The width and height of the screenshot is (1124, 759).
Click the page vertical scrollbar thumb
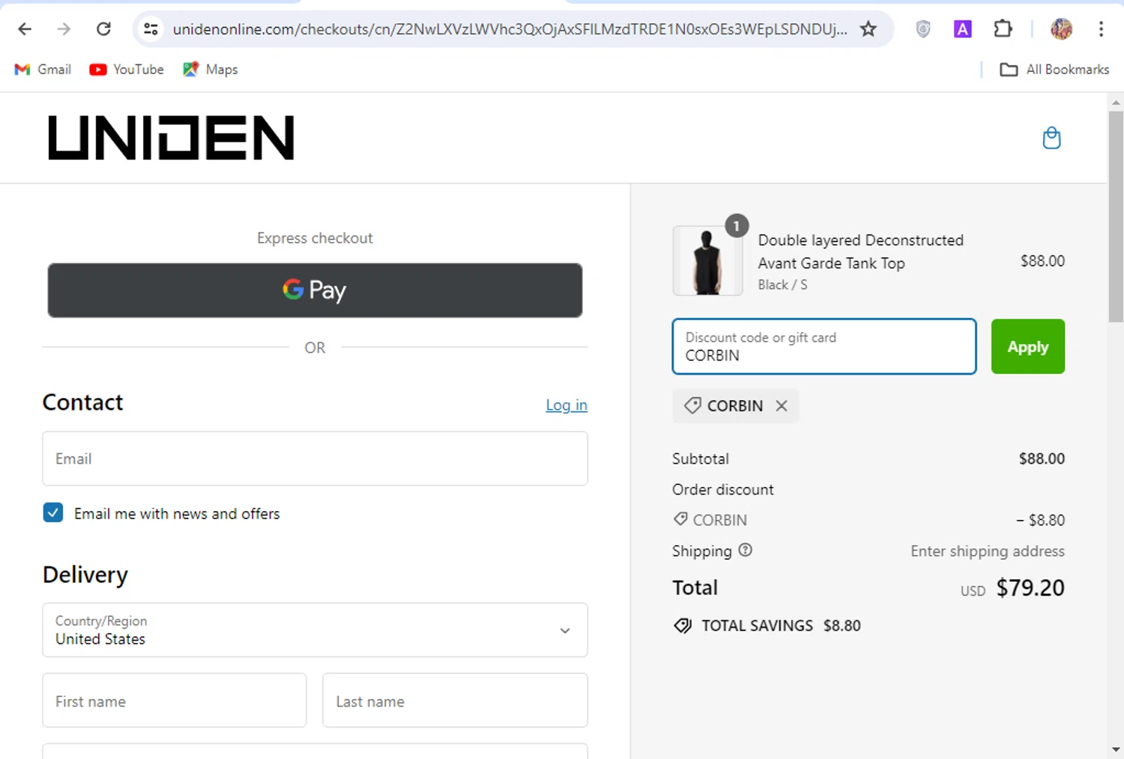(1116, 216)
